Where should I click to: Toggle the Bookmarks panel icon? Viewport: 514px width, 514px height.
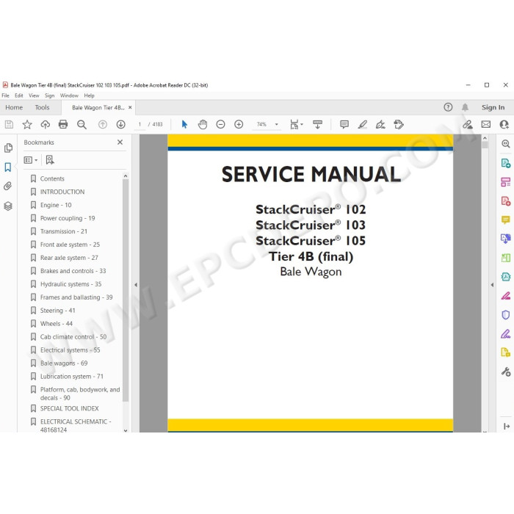tap(8, 167)
